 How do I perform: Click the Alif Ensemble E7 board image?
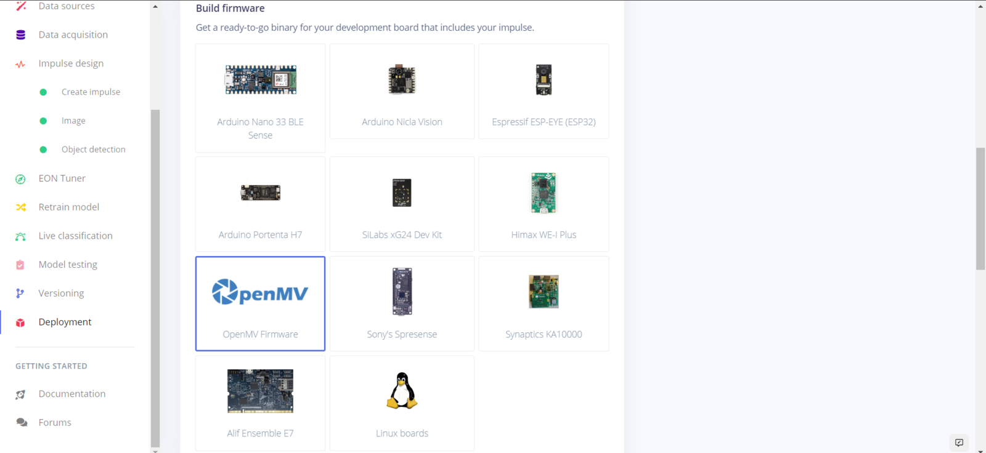(x=260, y=391)
